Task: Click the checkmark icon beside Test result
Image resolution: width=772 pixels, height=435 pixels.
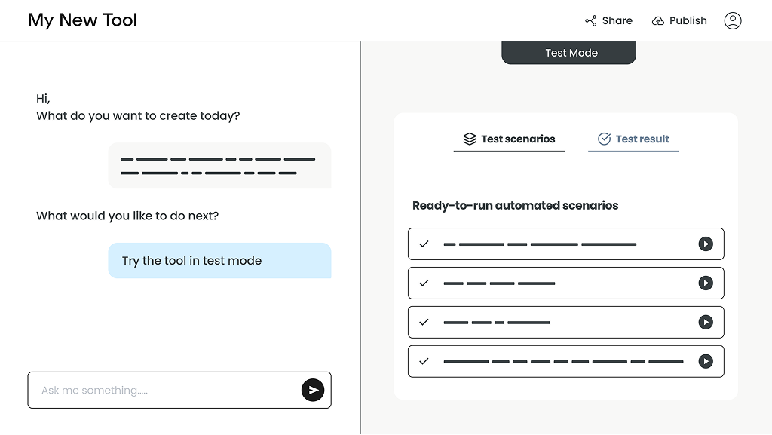Action: 604,139
